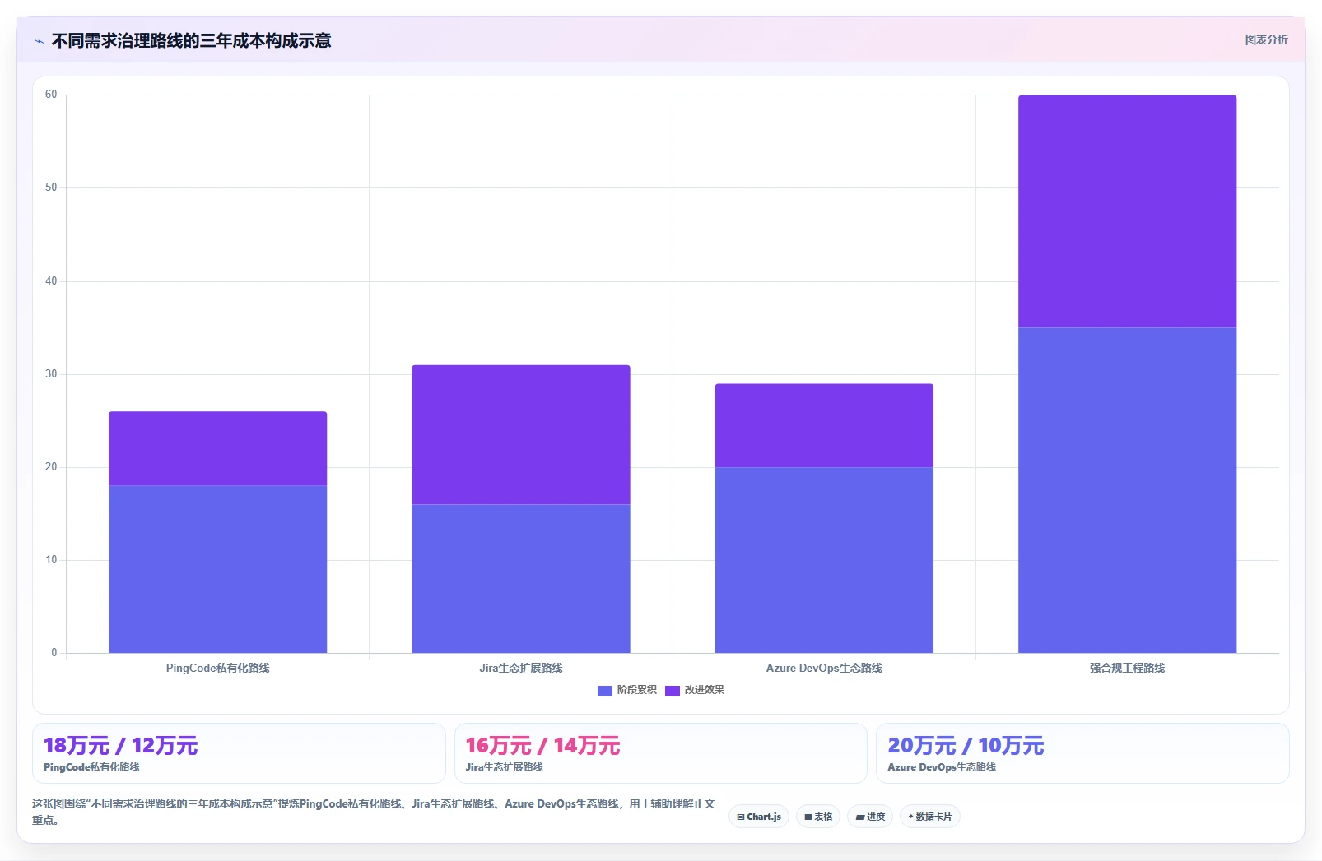Click the Azure DevOps生态路线 axis label
The image size is (1322, 861).
click(x=824, y=668)
